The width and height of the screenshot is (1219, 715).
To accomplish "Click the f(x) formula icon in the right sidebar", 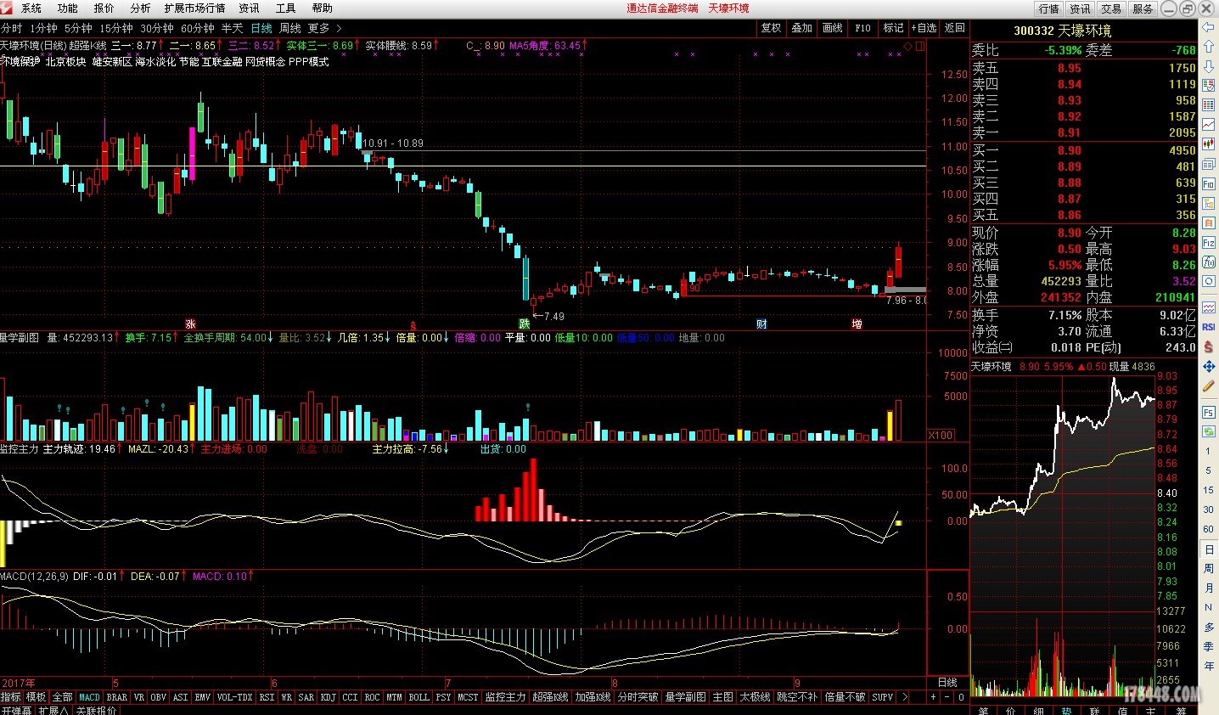I will pos(1209,262).
